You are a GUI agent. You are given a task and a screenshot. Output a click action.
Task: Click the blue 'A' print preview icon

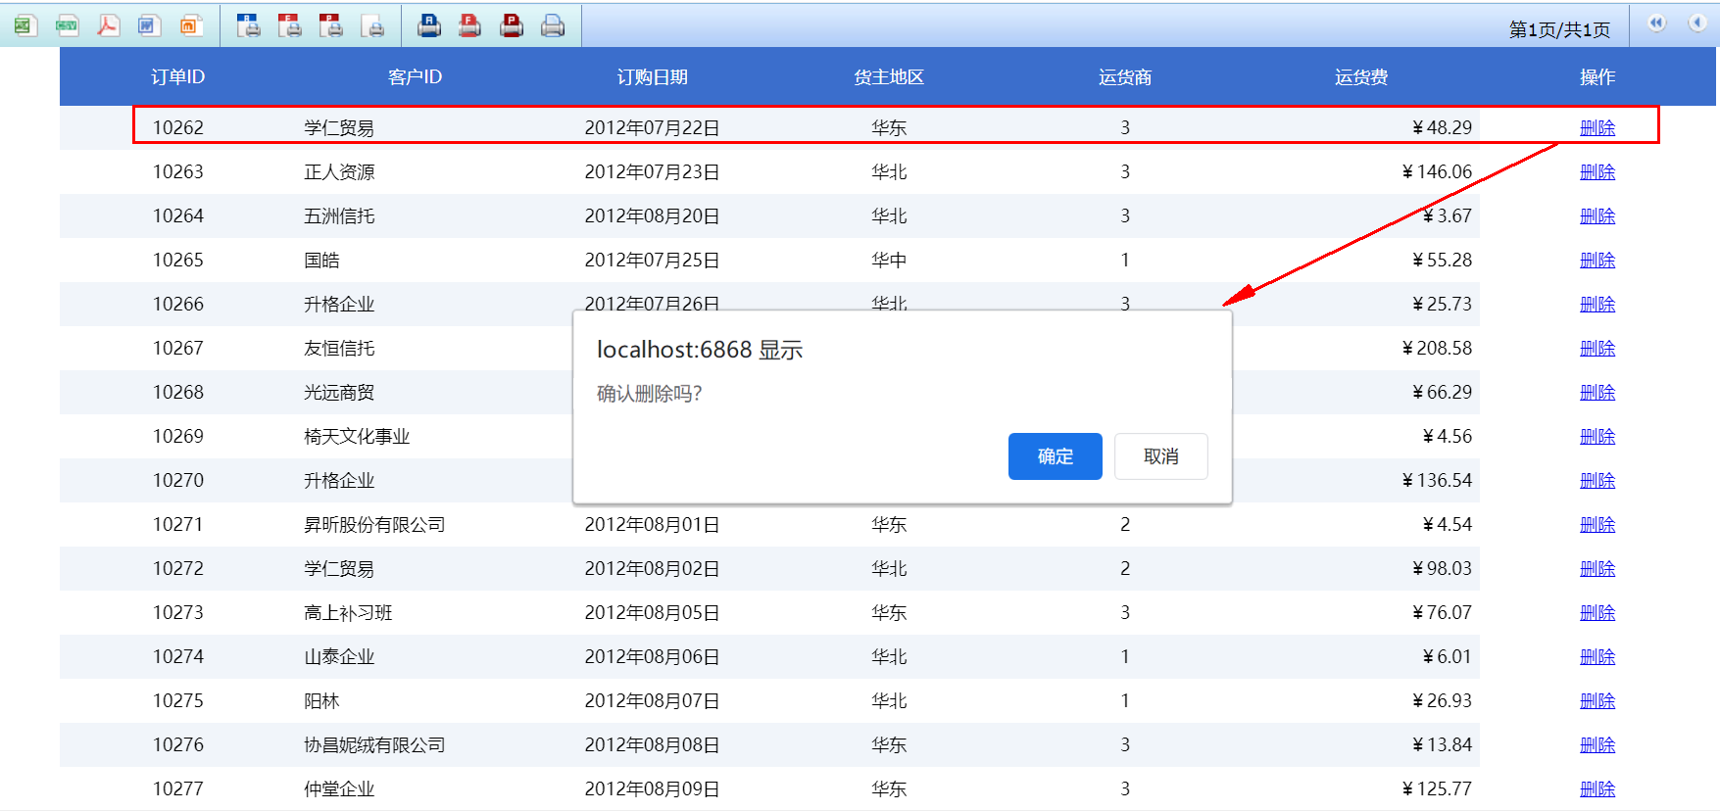pyautogui.click(x=249, y=25)
